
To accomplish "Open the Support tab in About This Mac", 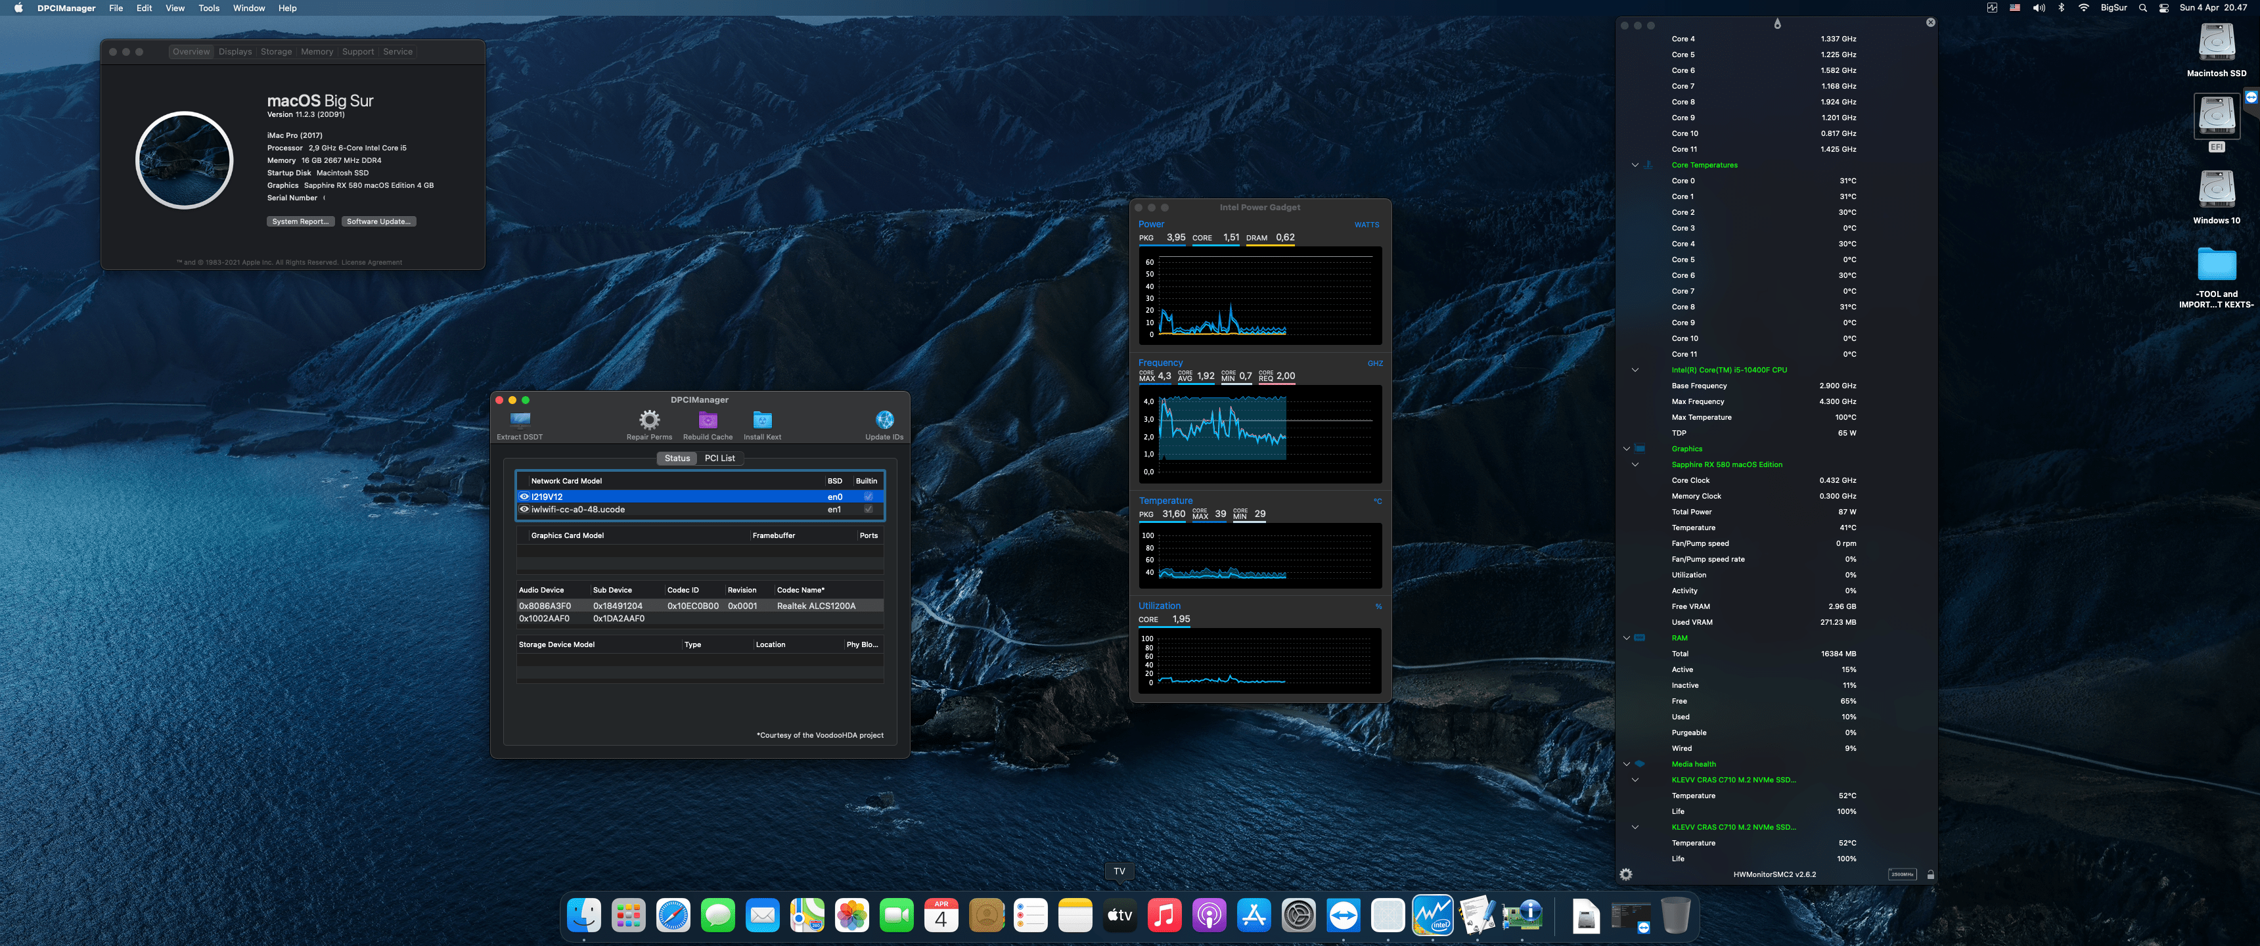I will (x=358, y=52).
